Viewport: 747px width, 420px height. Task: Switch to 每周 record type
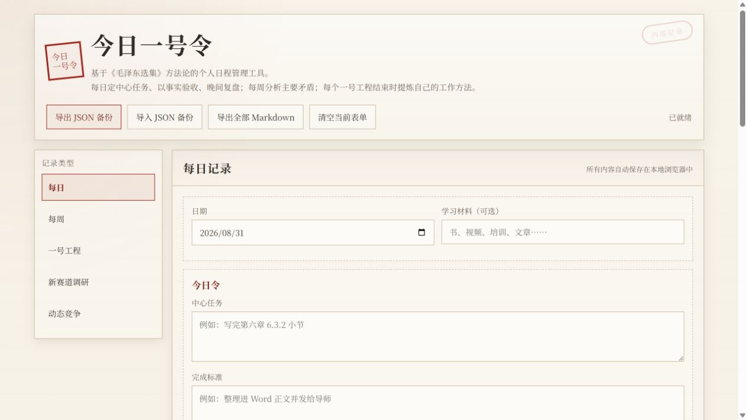coord(98,219)
